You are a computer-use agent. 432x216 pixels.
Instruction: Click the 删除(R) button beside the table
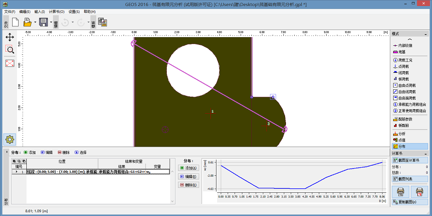188,185
